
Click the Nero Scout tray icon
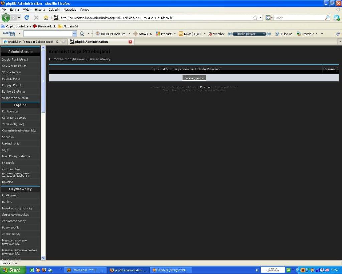273,270
